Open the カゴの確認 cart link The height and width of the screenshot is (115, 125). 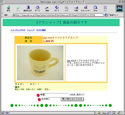(41, 30)
